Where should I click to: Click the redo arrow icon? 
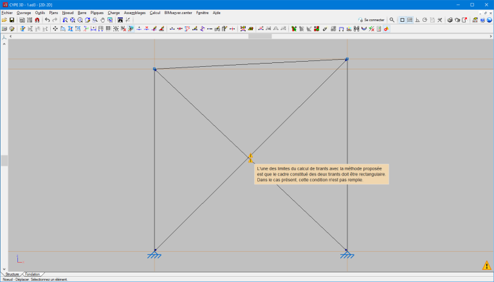(x=55, y=20)
